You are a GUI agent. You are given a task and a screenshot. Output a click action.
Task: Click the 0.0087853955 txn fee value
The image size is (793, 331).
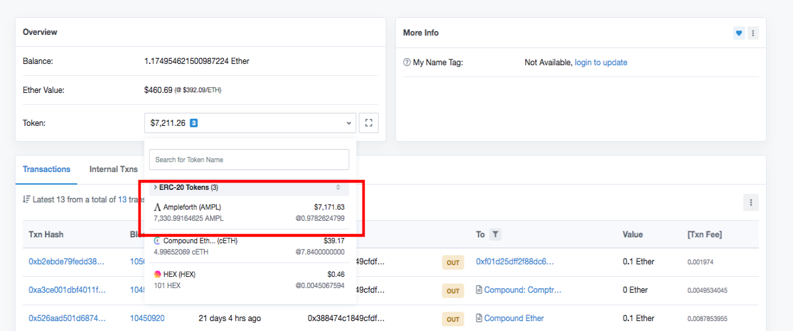pos(708,318)
